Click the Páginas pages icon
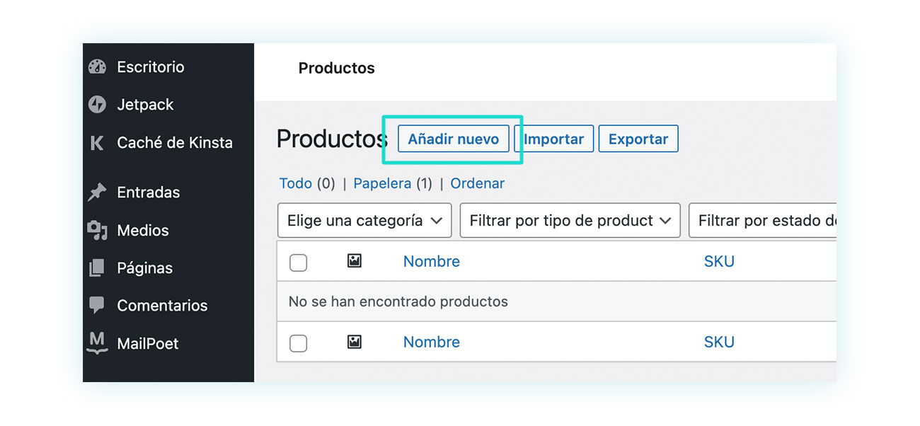 click(x=97, y=268)
